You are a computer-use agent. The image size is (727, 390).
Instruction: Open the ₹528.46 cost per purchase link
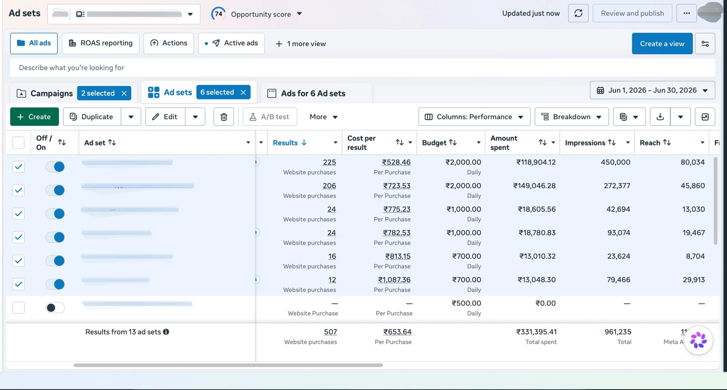pyautogui.click(x=396, y=162)
